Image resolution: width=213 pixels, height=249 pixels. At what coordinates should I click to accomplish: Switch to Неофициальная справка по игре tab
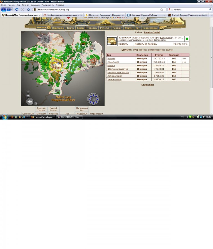click(63, 15)
